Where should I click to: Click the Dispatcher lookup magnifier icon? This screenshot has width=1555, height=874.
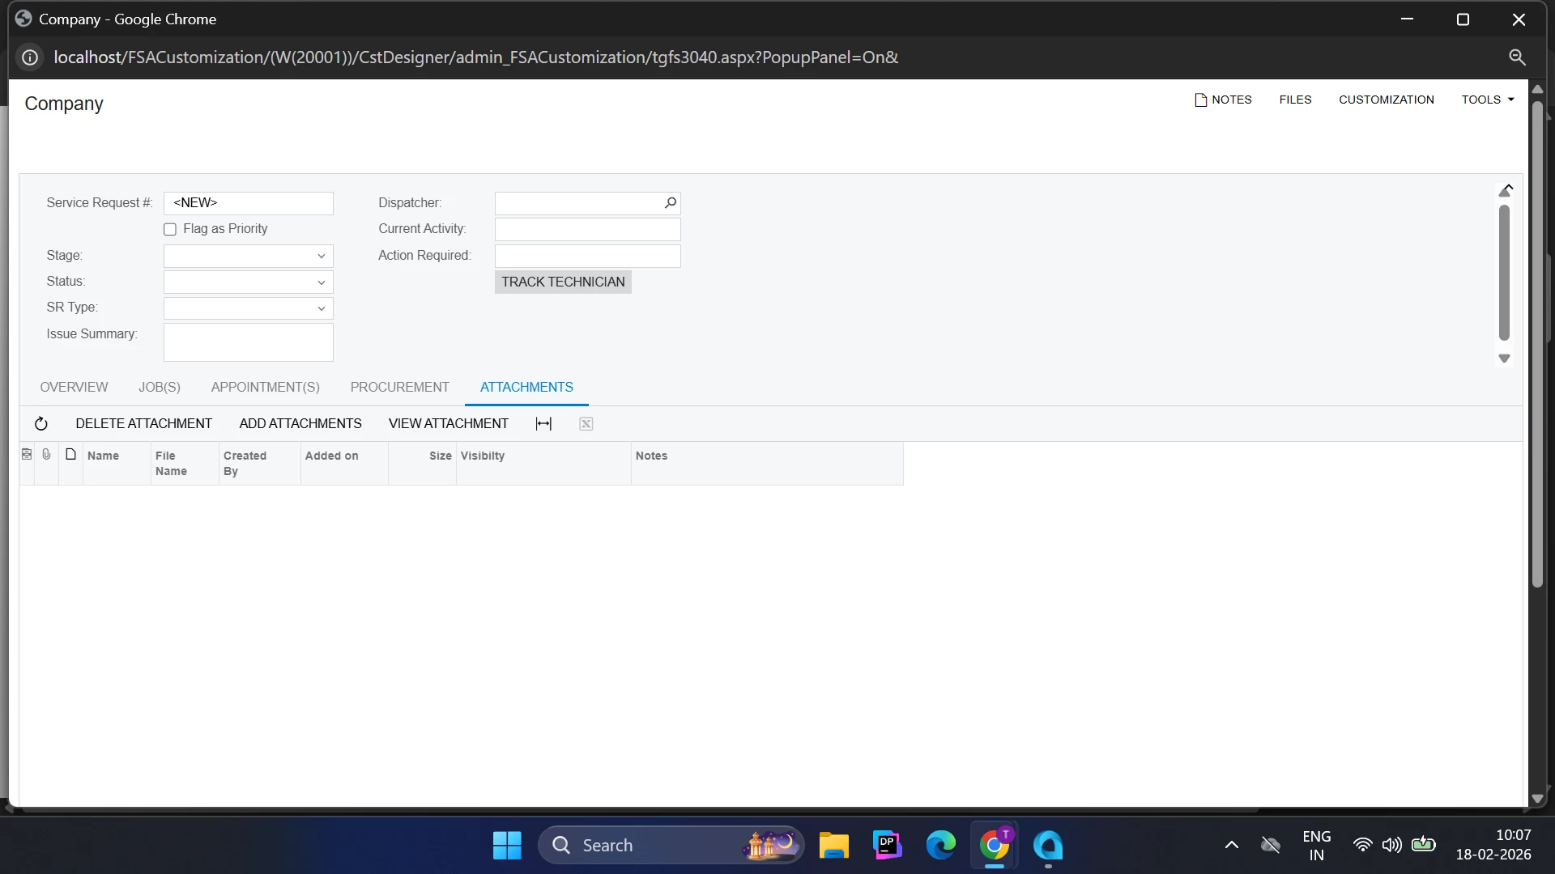(x=671, y=203)
